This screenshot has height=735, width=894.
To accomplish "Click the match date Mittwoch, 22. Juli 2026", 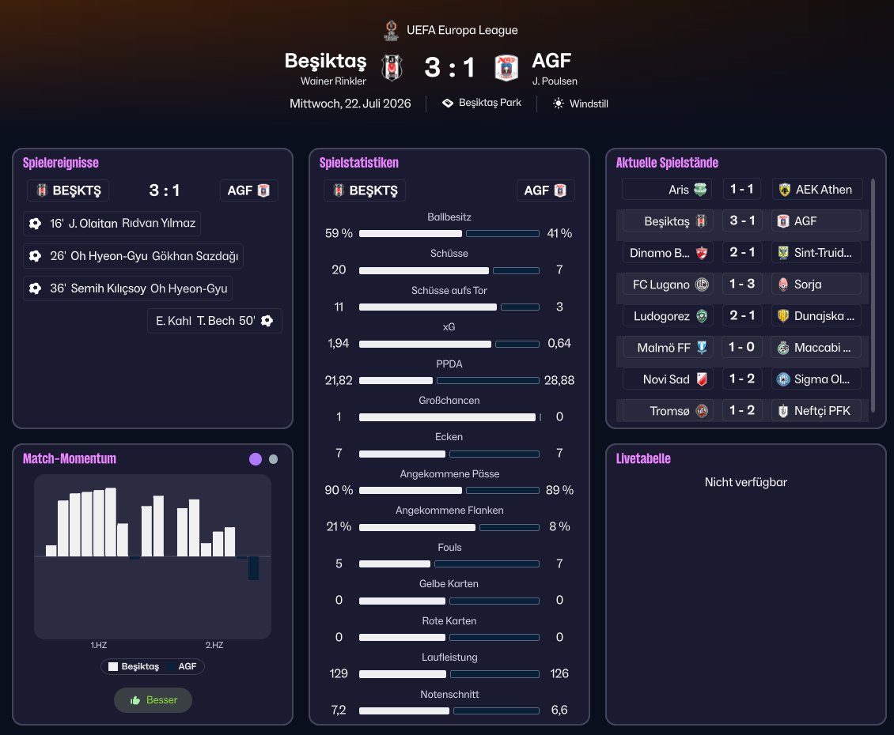I will click(350, 104).
